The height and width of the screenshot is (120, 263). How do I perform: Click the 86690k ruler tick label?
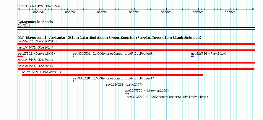point(198,12)
